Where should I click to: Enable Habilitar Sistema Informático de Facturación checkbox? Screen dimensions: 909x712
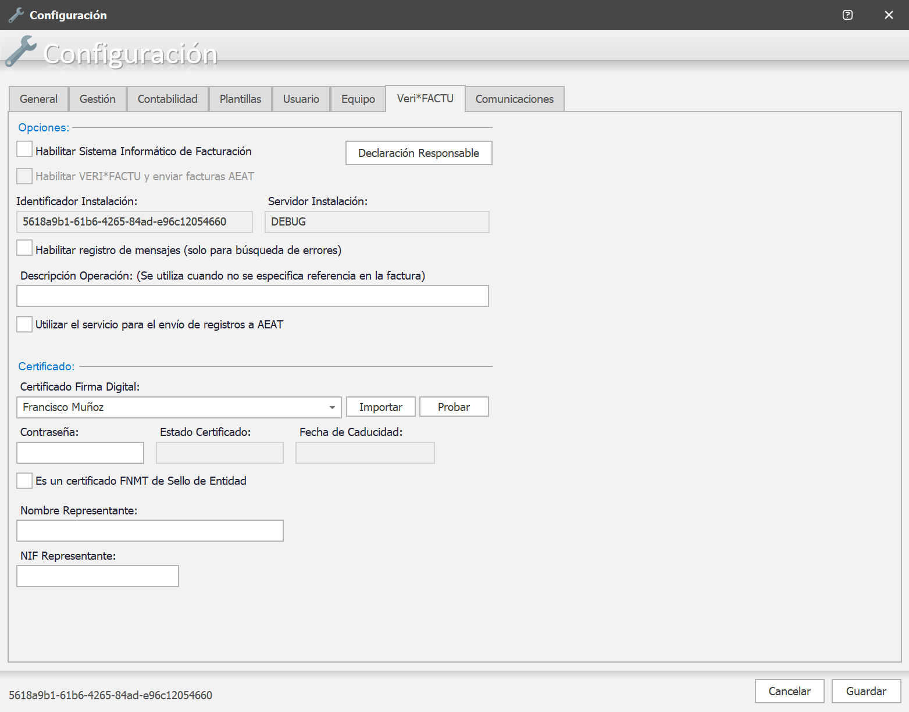[x=24, y=149]
